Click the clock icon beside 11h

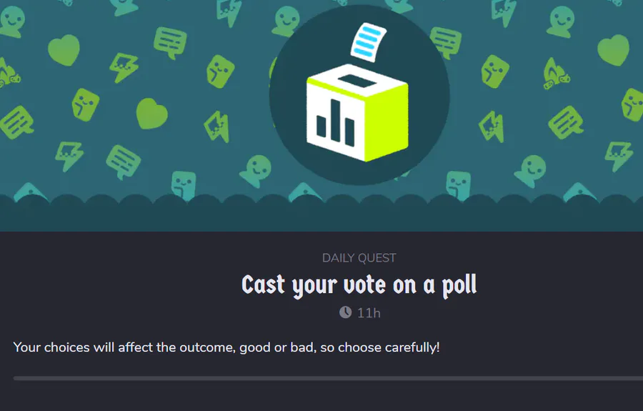click(x=345, y=312)
